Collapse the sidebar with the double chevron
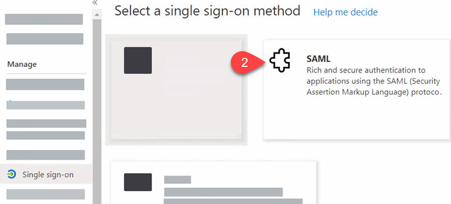This screenshot has width=451, height=204. (95, 3)
